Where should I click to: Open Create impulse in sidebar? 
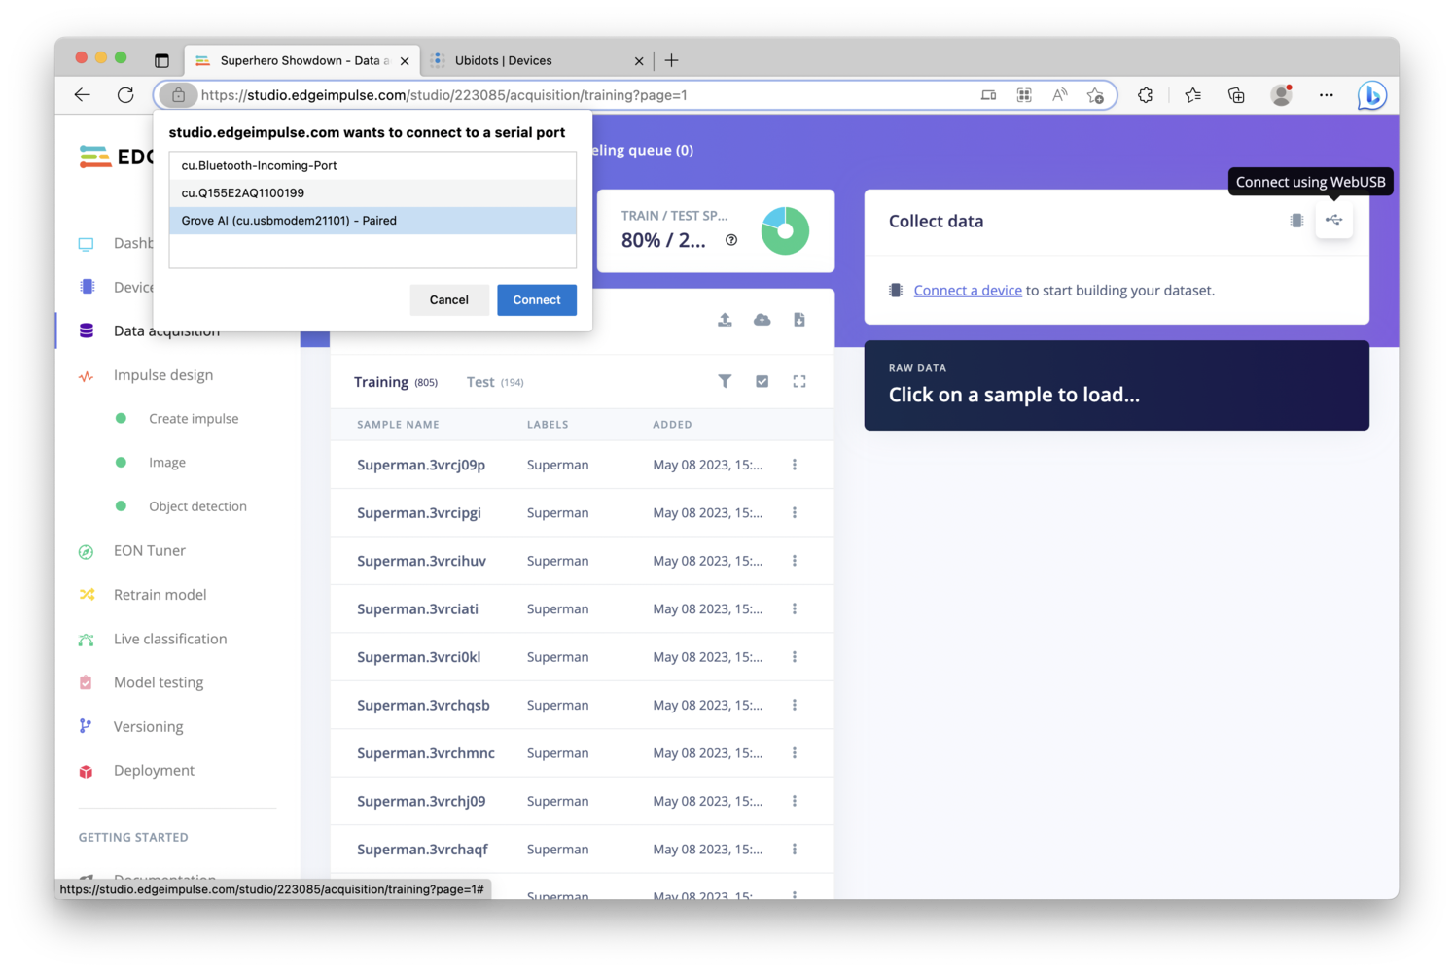(194, 419)
